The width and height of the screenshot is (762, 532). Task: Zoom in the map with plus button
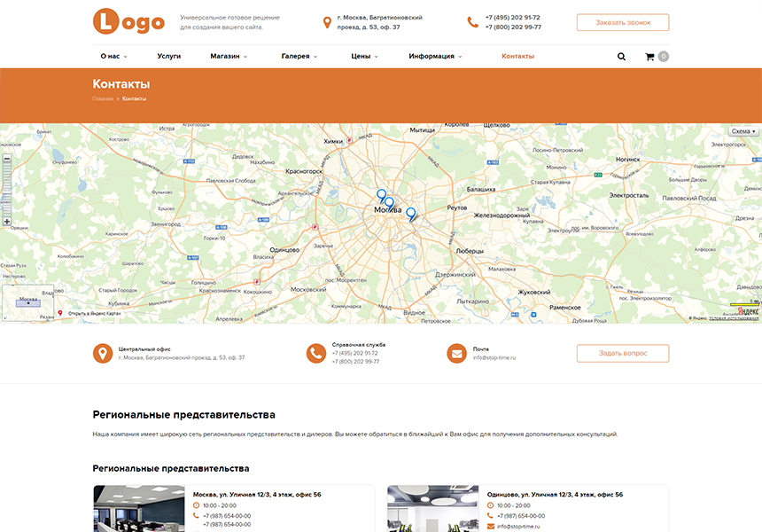(7, 222)
